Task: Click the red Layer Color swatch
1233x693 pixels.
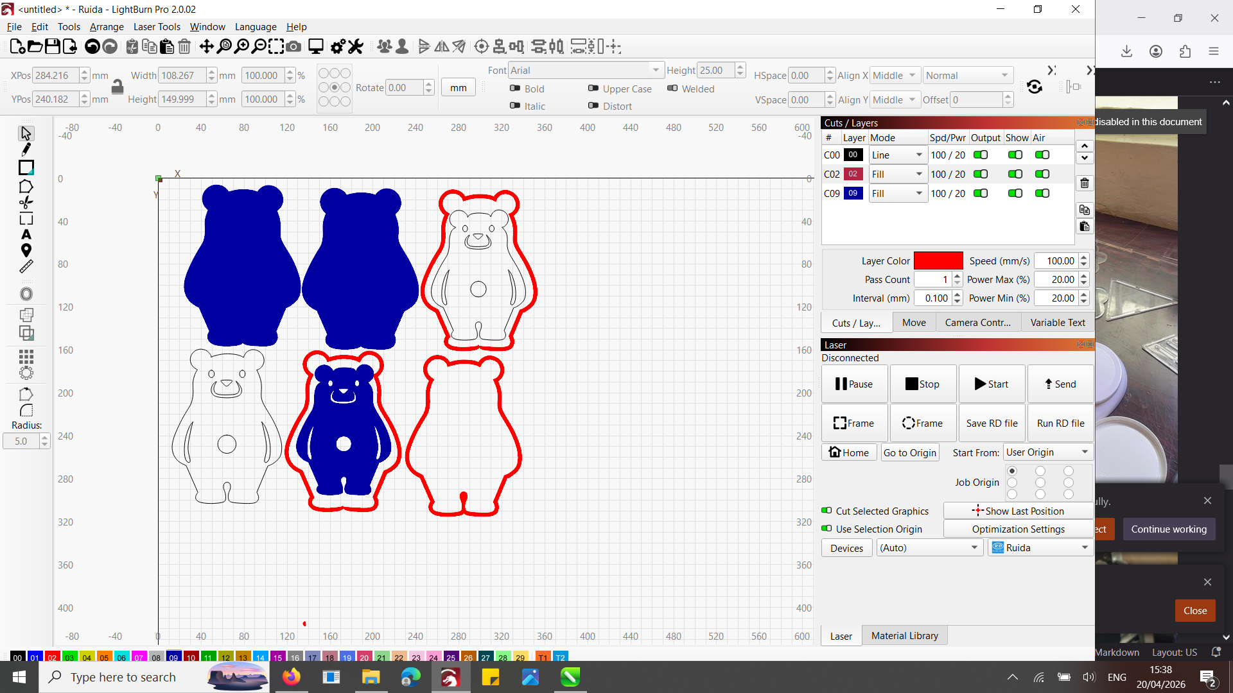Action: click(938, 261)
